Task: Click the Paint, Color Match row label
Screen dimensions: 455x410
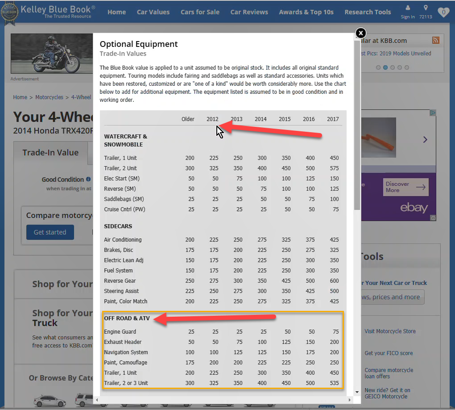Action: click(x=126, y=301)
